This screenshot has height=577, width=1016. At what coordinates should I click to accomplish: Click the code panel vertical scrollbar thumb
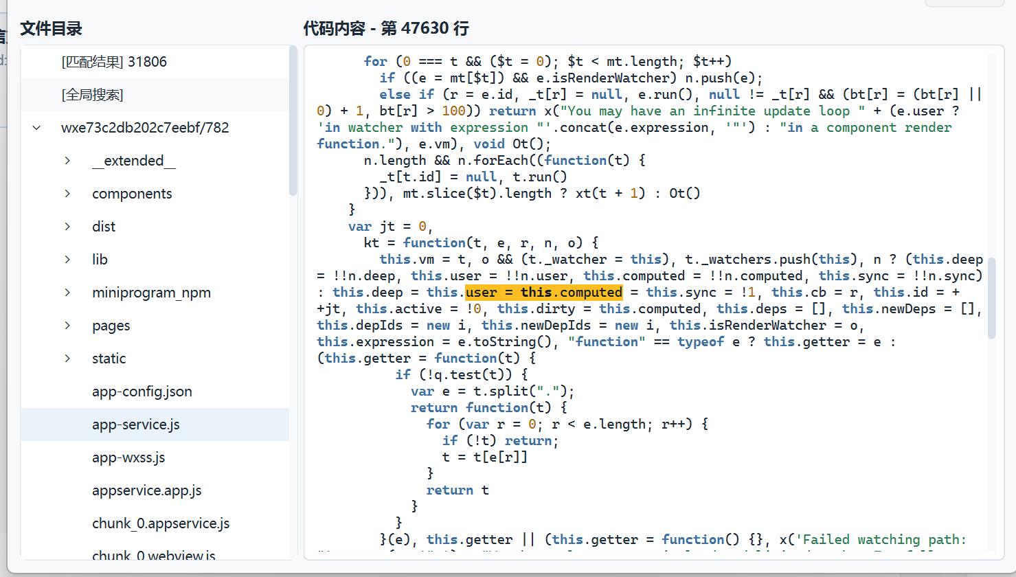991,298
